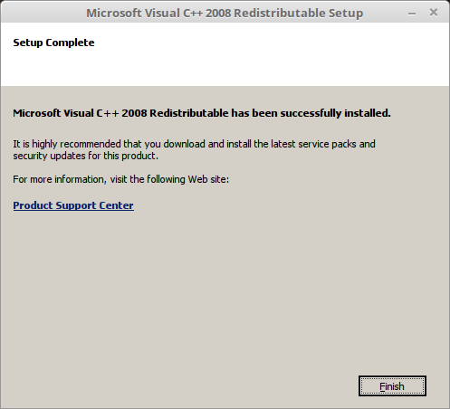Click the dash minimize icon in title bar
The height and width of the screenshot is (409, 450).
(412, 14)
